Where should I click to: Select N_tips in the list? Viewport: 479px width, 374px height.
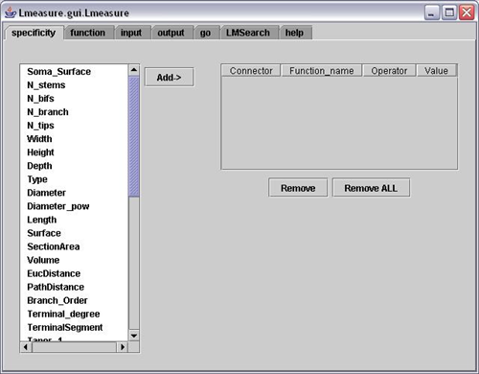pyautogui.click(x=74, y=126)
